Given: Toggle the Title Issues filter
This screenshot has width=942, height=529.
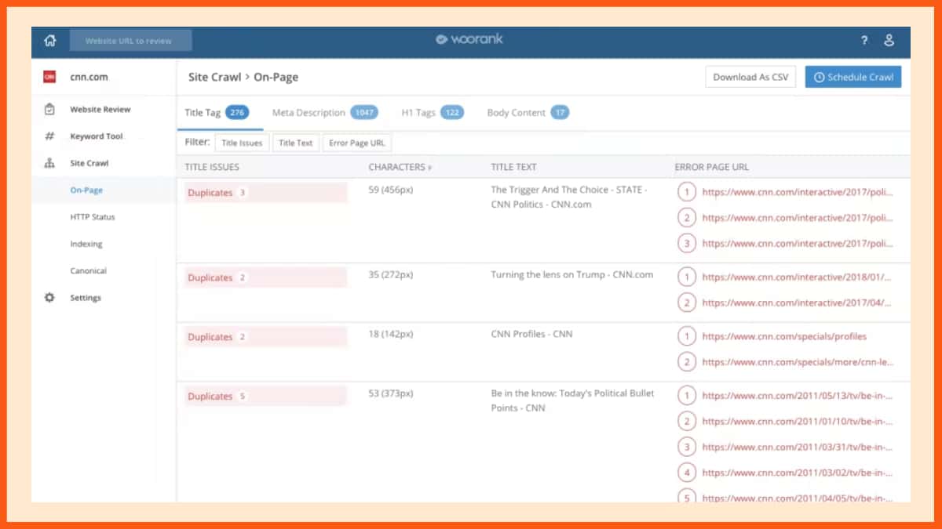Looking at the screenshot, I should coord(243,143).
